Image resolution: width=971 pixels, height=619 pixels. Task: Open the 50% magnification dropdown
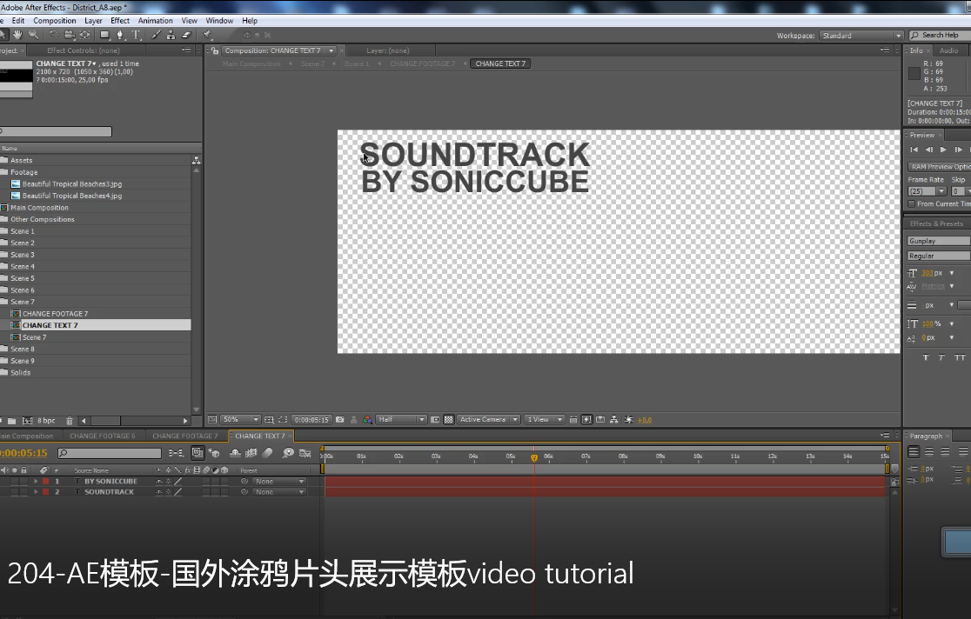(x=240, y=420)
